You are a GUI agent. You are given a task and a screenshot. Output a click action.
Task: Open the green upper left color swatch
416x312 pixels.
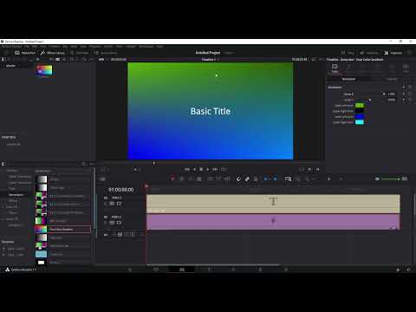[x=360, y=106]
